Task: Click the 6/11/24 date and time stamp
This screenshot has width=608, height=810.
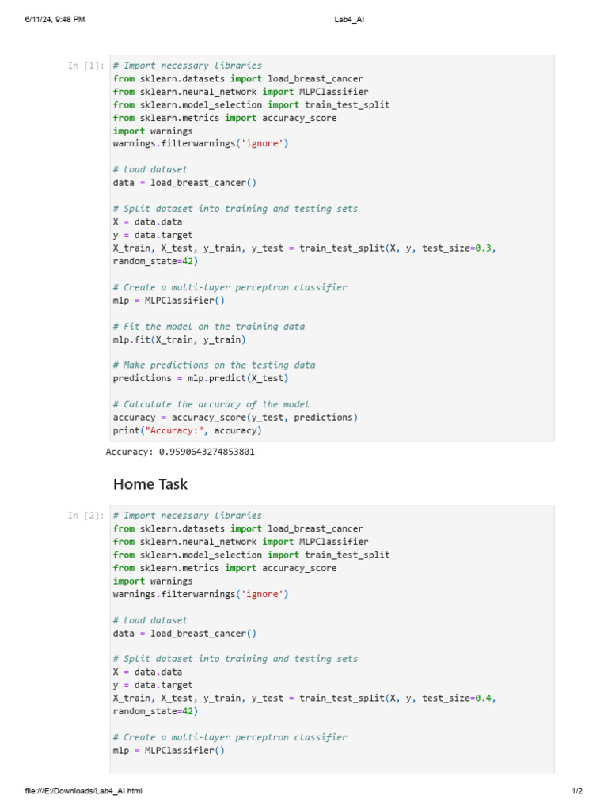Action: pyautogui.click(x=55, y=20)
